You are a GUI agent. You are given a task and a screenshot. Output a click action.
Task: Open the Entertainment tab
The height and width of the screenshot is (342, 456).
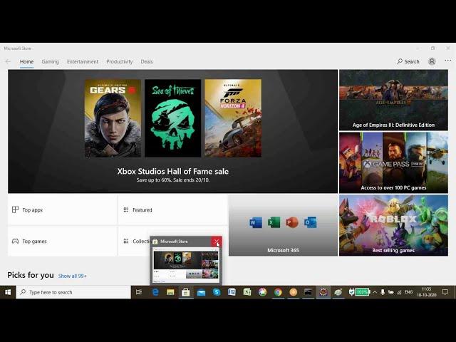[x=83, y=62]
